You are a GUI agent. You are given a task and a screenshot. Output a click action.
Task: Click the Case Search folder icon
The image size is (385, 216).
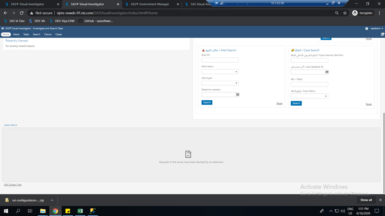[x=293, y=50]
